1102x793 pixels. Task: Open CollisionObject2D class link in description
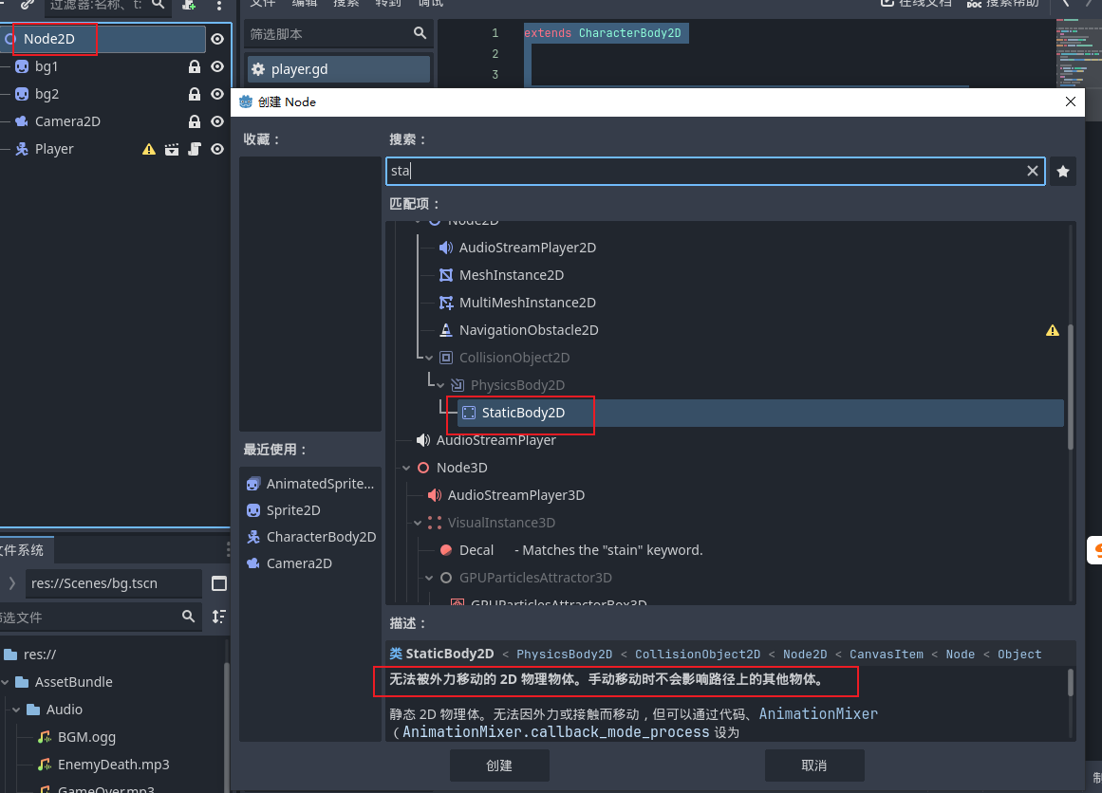pyautogui.click(x=698, y=655)
